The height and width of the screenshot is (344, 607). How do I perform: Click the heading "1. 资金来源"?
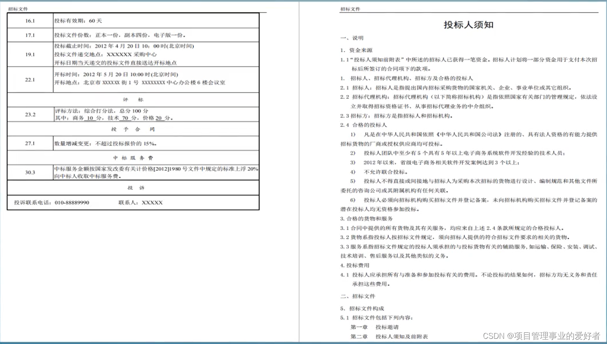pyautogui.click(x=356, y=50)
